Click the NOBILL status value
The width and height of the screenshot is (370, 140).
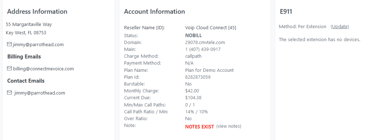(x=193, y=35)
